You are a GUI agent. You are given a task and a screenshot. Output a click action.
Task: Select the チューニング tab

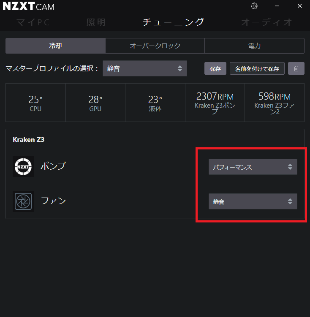point(173,22)
